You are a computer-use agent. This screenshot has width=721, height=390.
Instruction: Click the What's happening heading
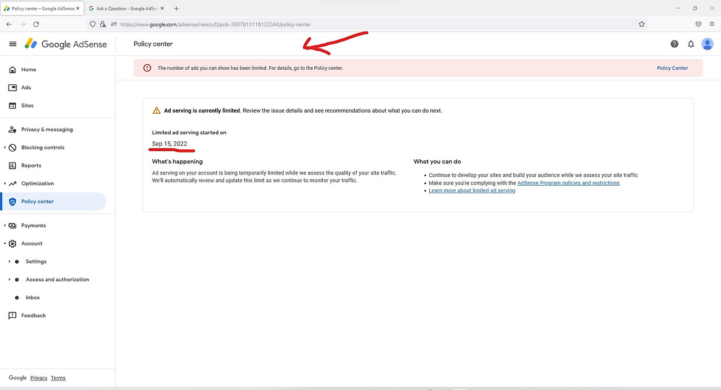pos(177,162)
